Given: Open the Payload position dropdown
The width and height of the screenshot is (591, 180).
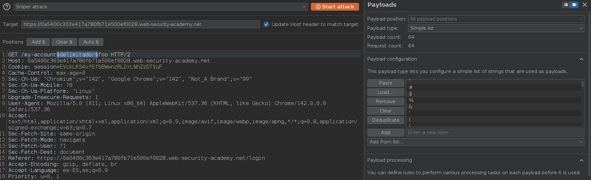Looking at the screenshot, I should coord(496,19).
